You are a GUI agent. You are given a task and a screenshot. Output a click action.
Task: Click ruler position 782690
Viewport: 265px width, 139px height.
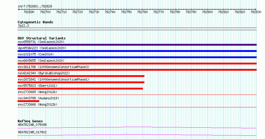click(29, 12)
